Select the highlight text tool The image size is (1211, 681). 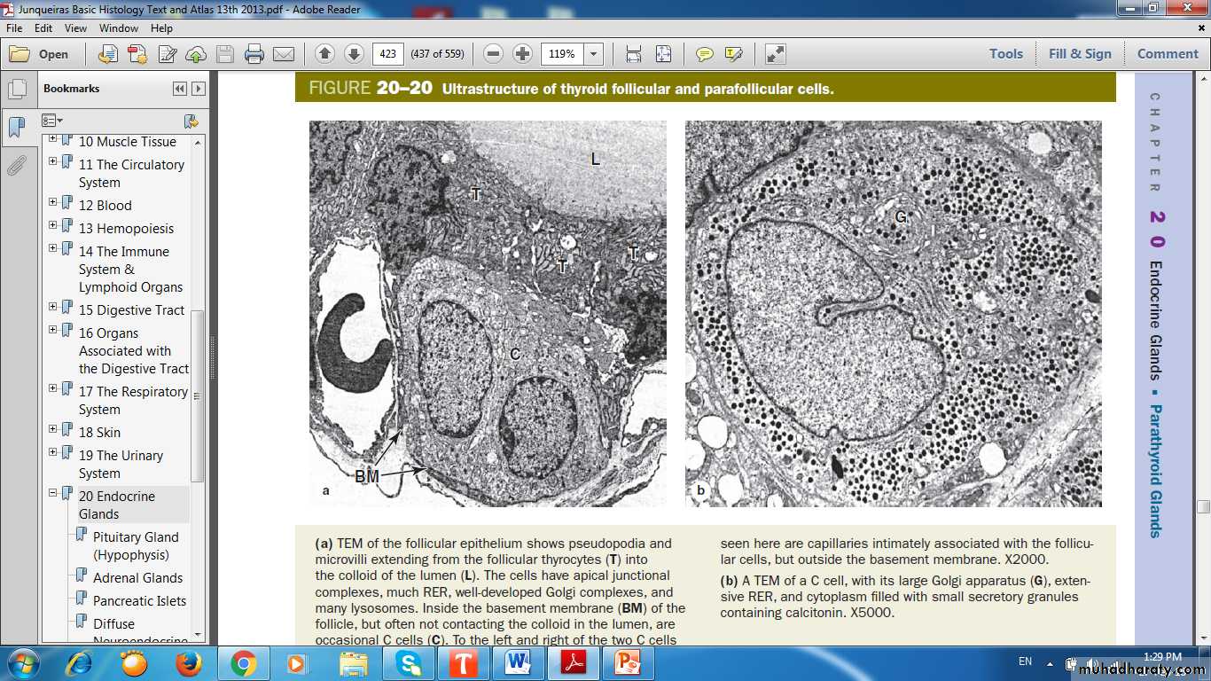[x=733, y=54]
